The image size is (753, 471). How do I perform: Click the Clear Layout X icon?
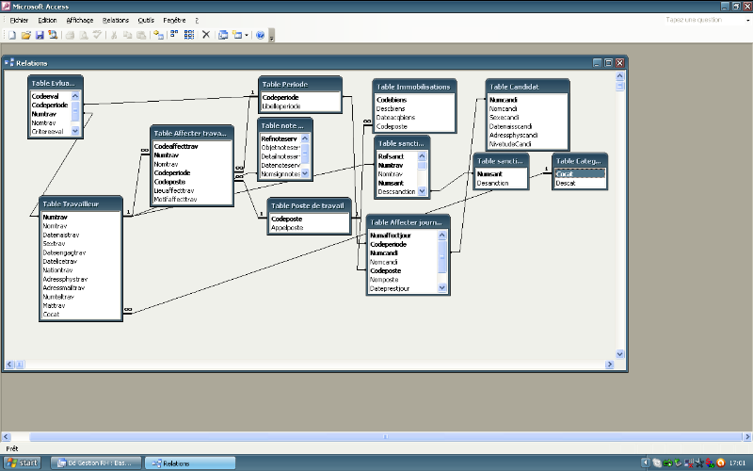(x=206, y=35)
